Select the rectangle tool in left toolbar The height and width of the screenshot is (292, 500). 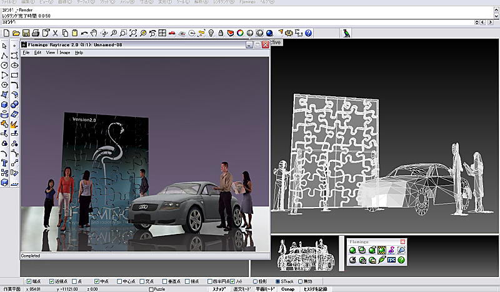pos(14,75)
